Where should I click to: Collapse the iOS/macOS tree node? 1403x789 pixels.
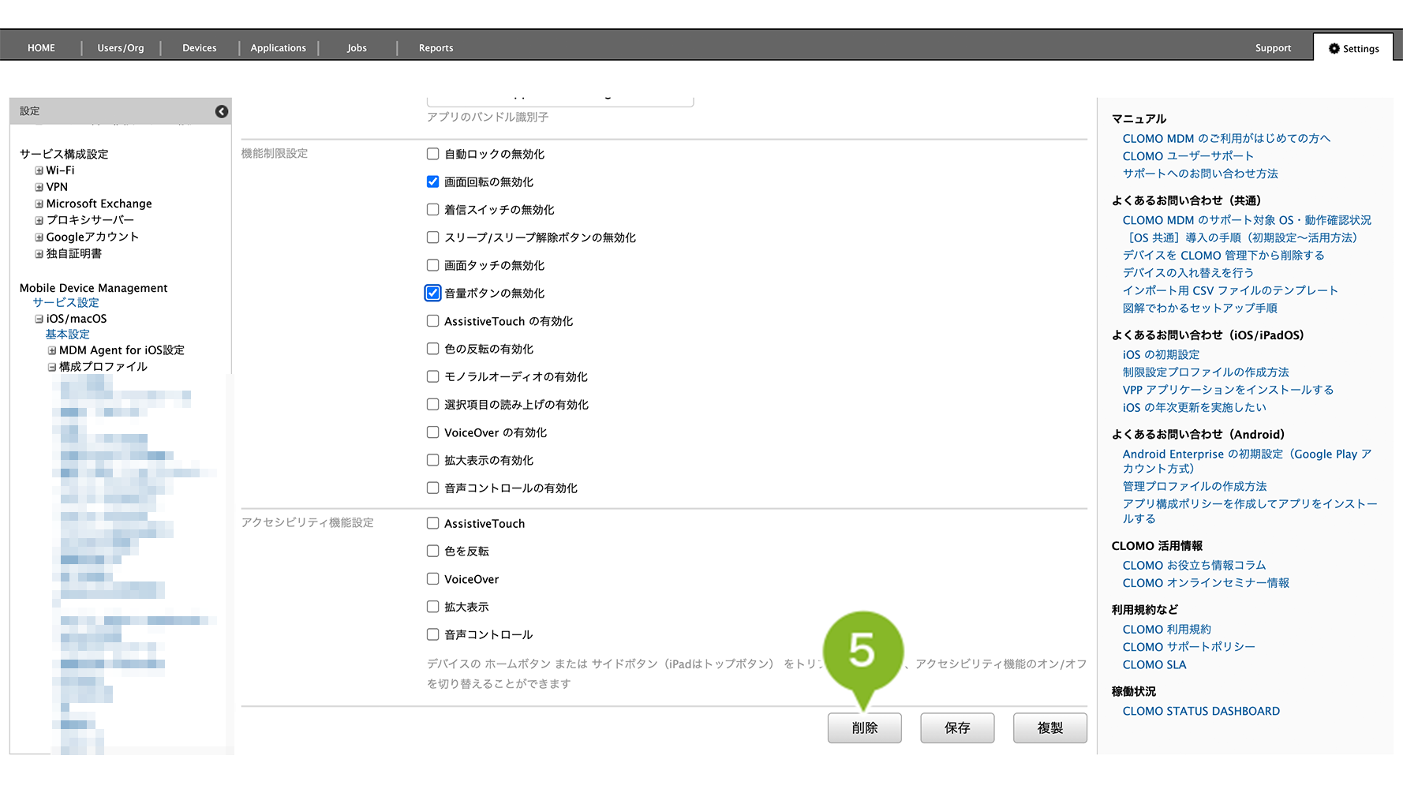[x=39, y=320]
